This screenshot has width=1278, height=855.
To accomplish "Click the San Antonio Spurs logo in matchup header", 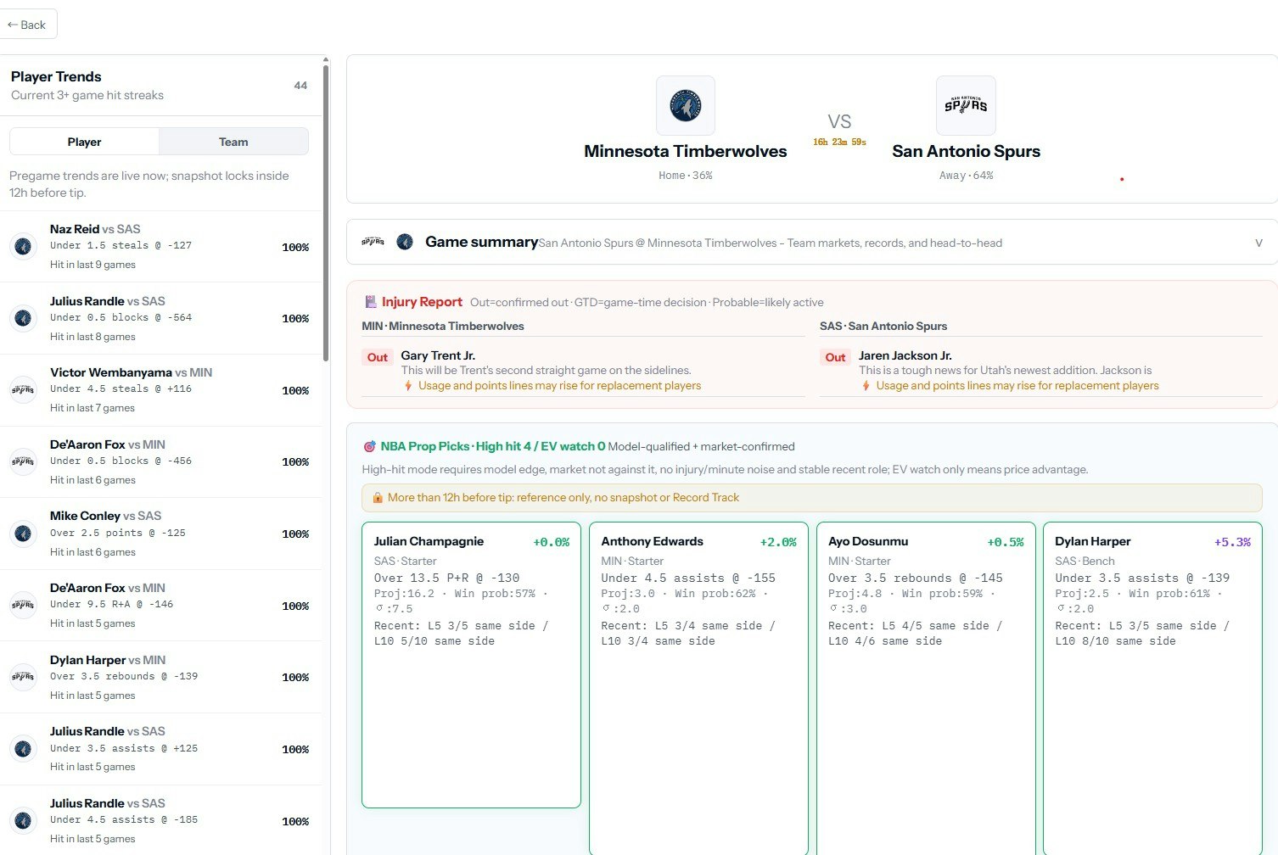I will point(966,106).
